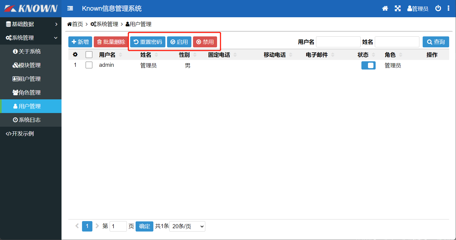Focus the 用户名 search field
The width and height of the screenshot is (456, 240).
[338, 42]
